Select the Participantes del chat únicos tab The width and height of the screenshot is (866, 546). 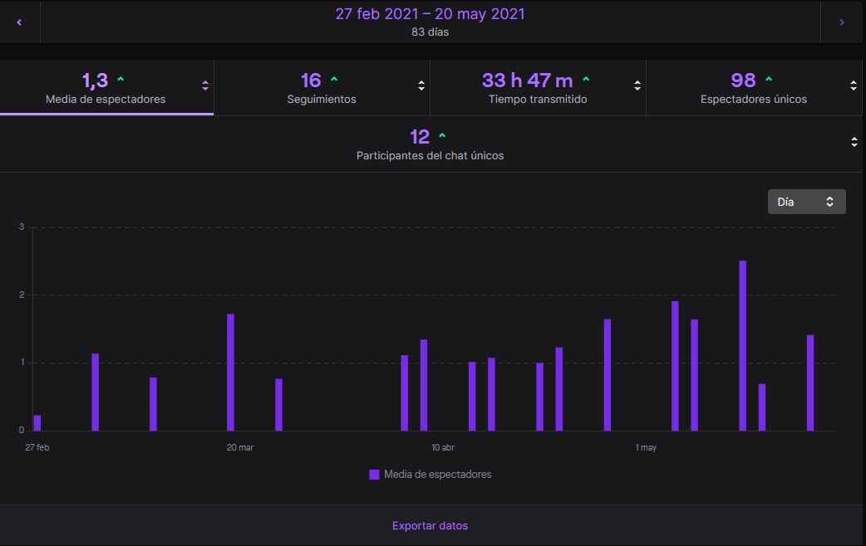point(431,144)
